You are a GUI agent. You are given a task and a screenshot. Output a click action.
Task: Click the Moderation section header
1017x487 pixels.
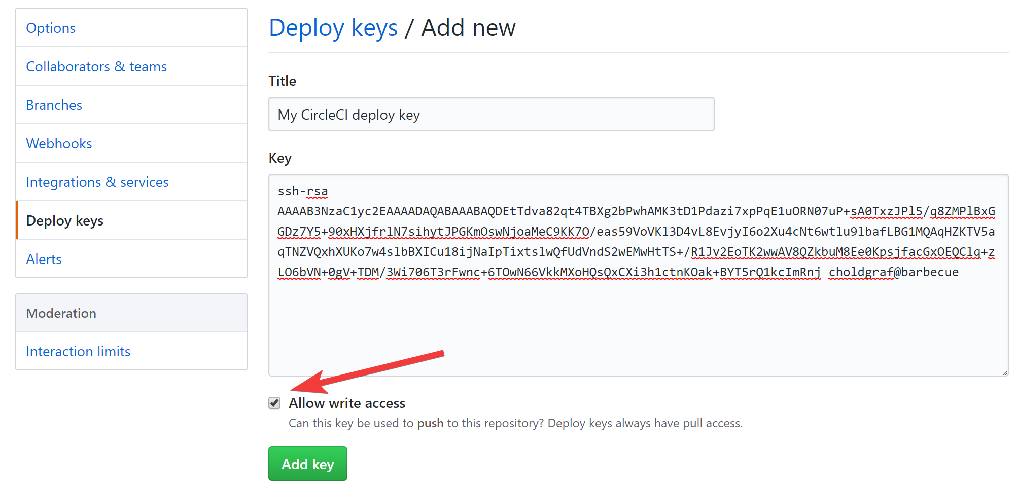(x=61, y=313)
